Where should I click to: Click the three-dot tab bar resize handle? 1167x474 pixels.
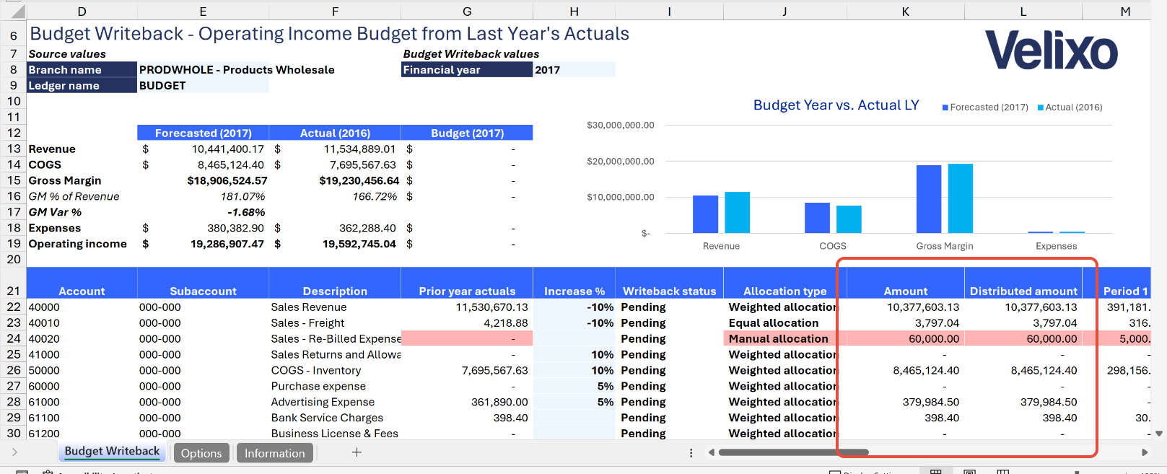click(x=691, y=452)
